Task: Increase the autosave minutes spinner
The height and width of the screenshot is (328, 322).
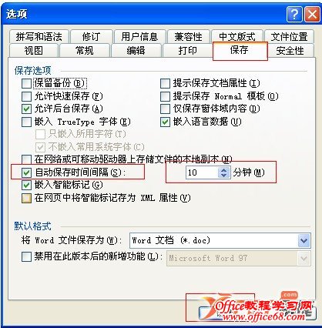Action: coord(223,169)
